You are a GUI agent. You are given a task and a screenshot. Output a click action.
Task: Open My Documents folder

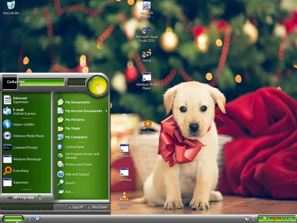click(82, 102)
